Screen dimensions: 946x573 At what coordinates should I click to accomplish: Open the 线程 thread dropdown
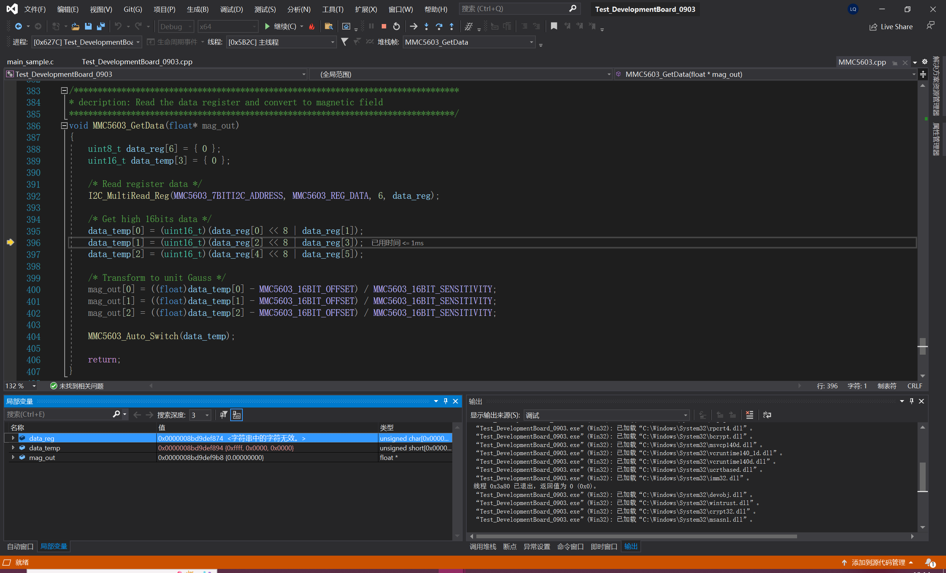[x=282, y=42]
